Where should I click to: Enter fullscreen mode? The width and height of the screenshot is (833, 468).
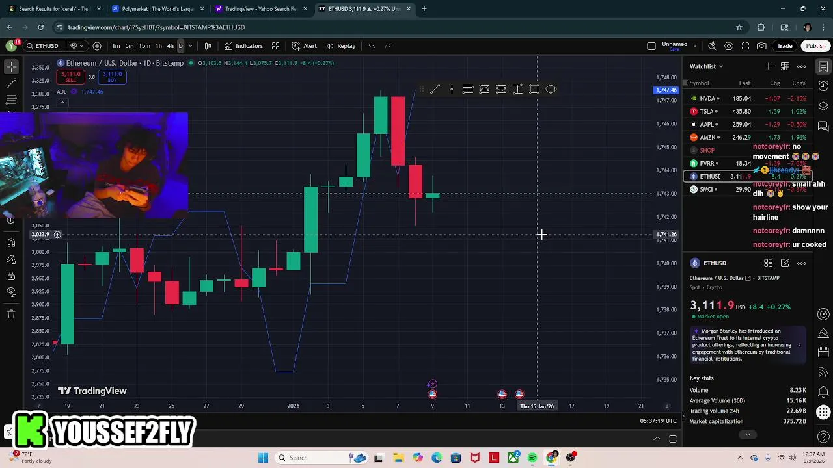[x=745, y=46]
